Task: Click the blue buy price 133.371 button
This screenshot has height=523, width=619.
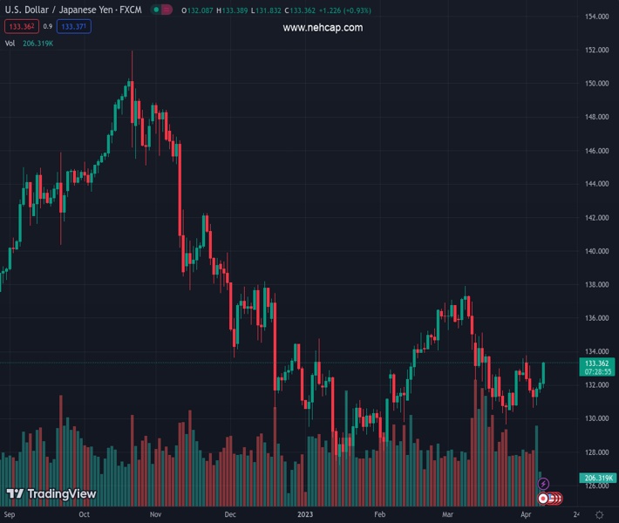Action: pos(71,26)
